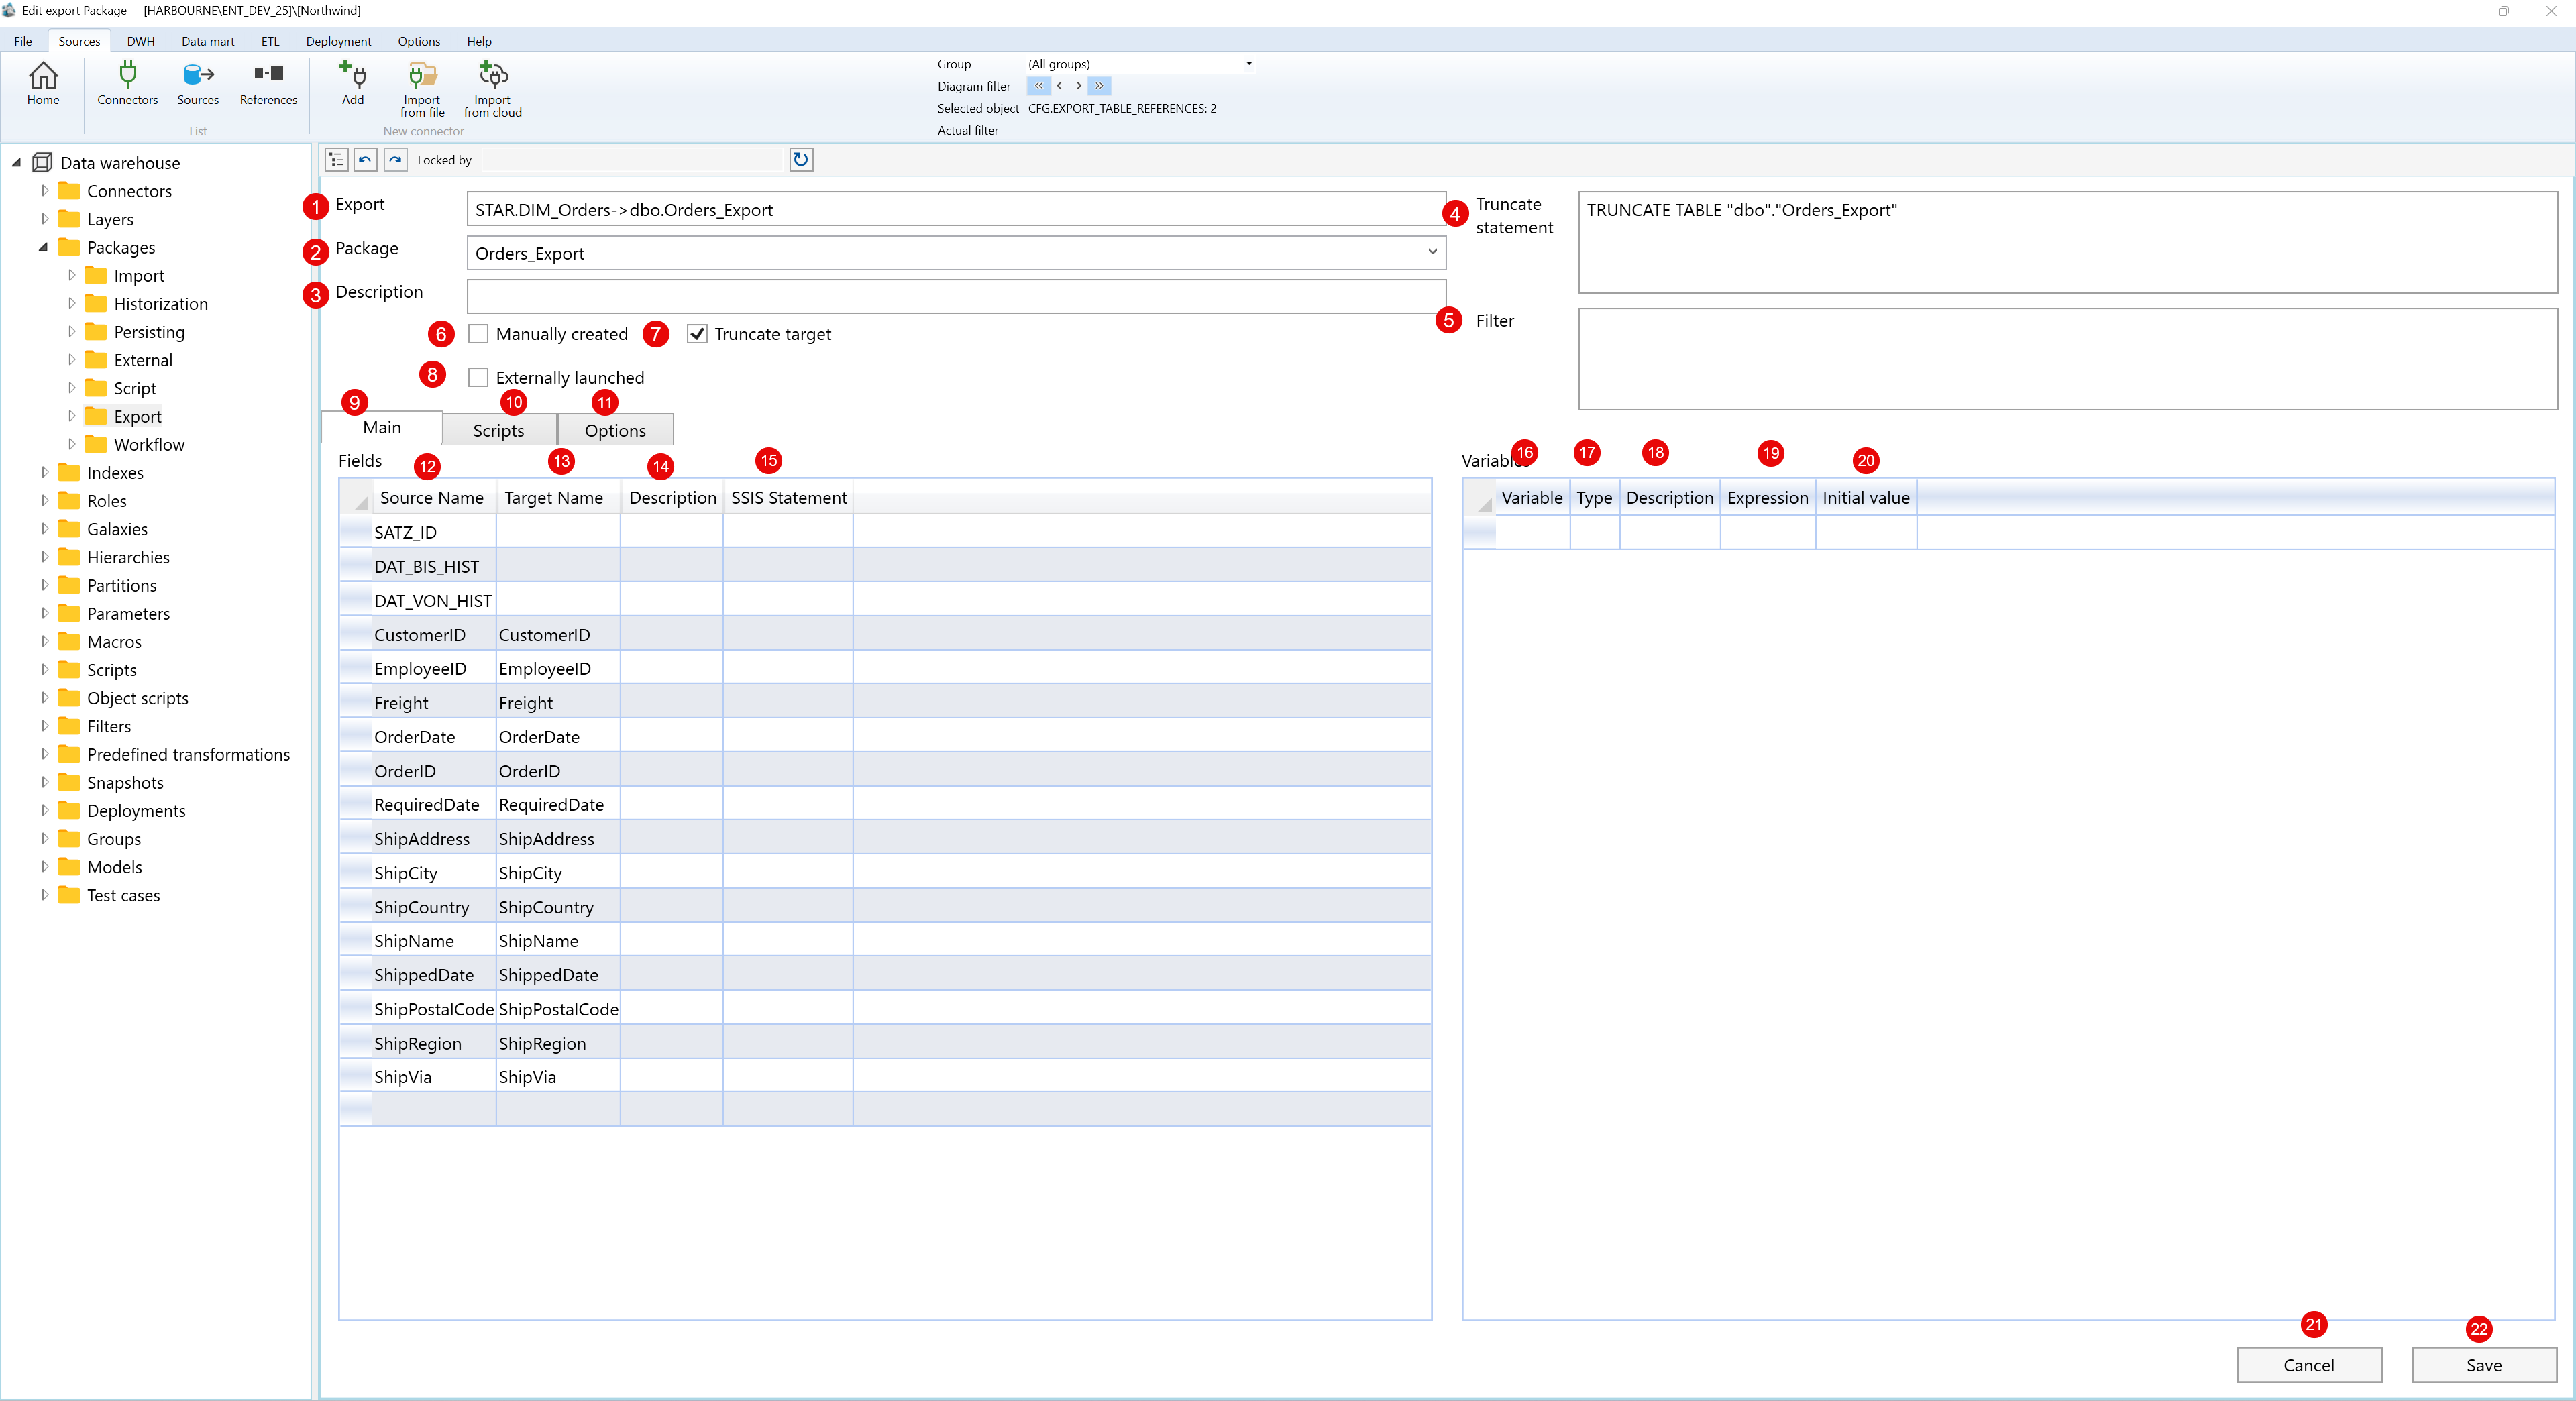Toggle the Manually created checkbox
Viewport: 2576px width, 1401px height.
[479, 334]
